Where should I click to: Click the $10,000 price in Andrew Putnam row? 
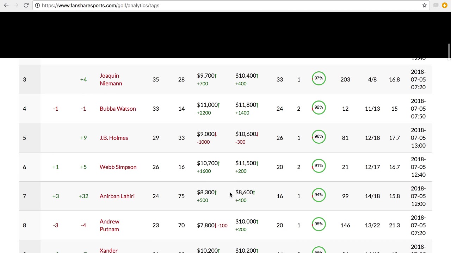[x=246, y=221]
